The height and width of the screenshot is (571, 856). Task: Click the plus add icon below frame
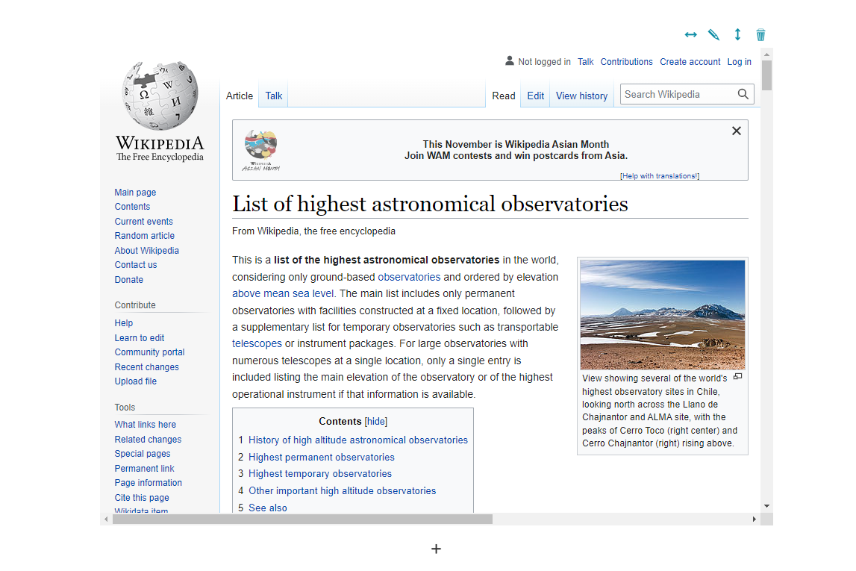[x=437, y=549]
